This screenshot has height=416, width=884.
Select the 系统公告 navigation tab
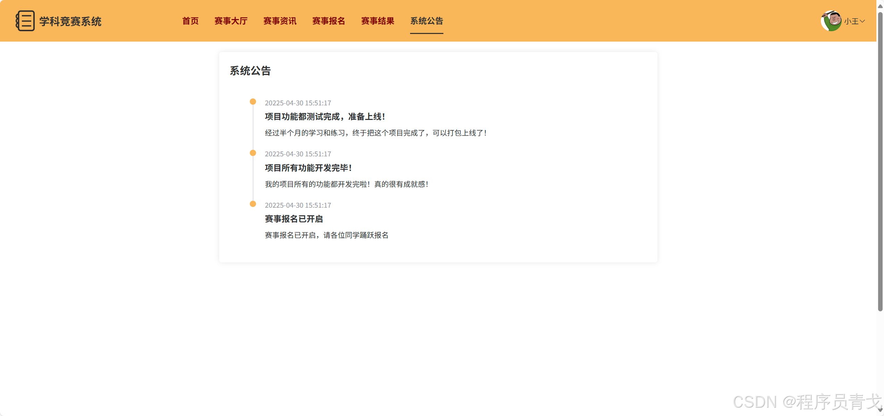pos(426,21)
